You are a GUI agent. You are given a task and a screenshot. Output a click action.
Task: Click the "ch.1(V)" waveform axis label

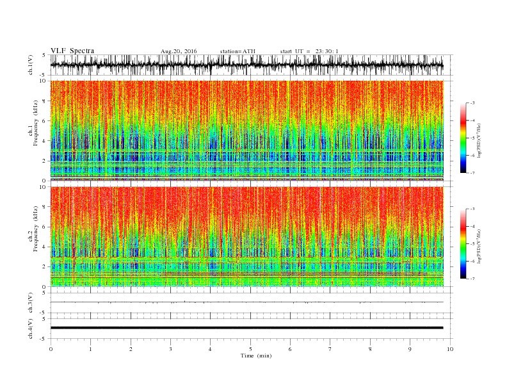pos(31,65)
